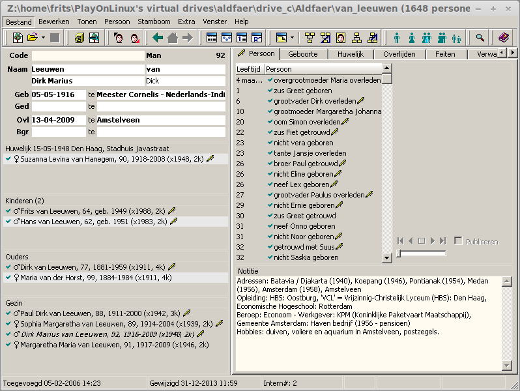Expand dropdown arrow next to open folder
The height and width of the screenshot is (391, 520).
(x=43, y=38)
